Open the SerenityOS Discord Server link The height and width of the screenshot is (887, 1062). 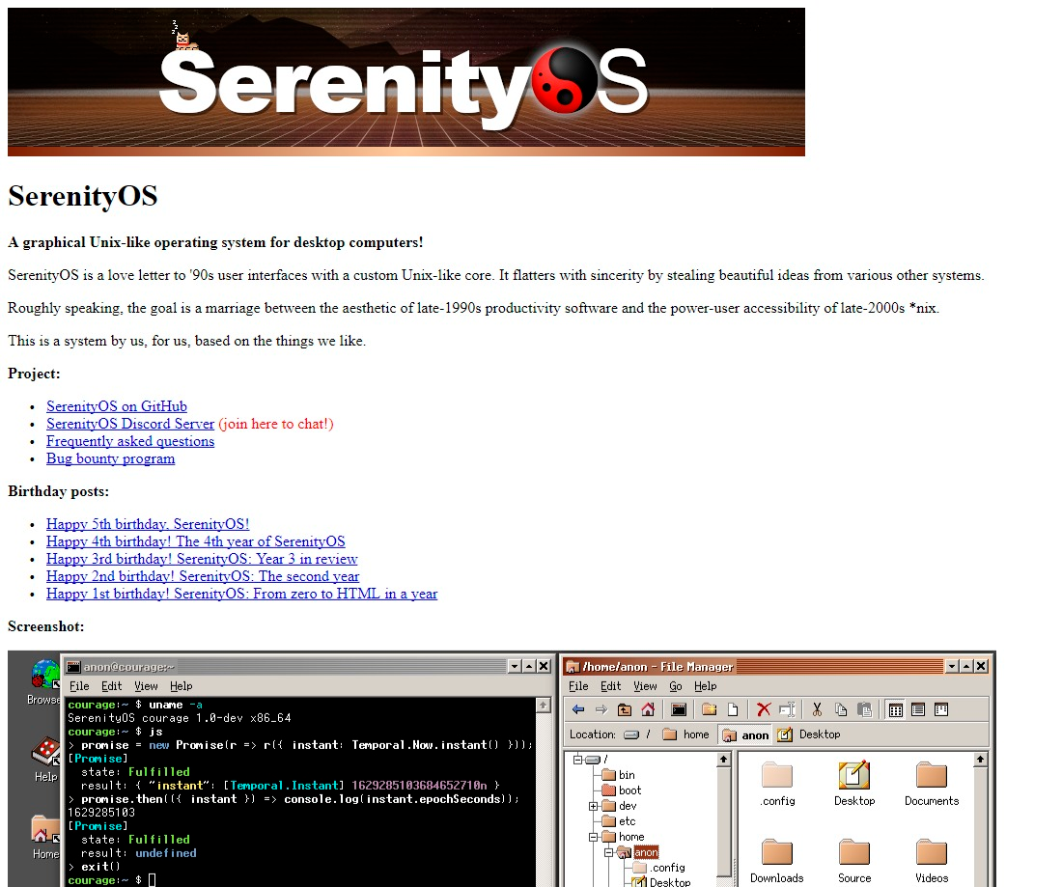[x=130, y=424]
